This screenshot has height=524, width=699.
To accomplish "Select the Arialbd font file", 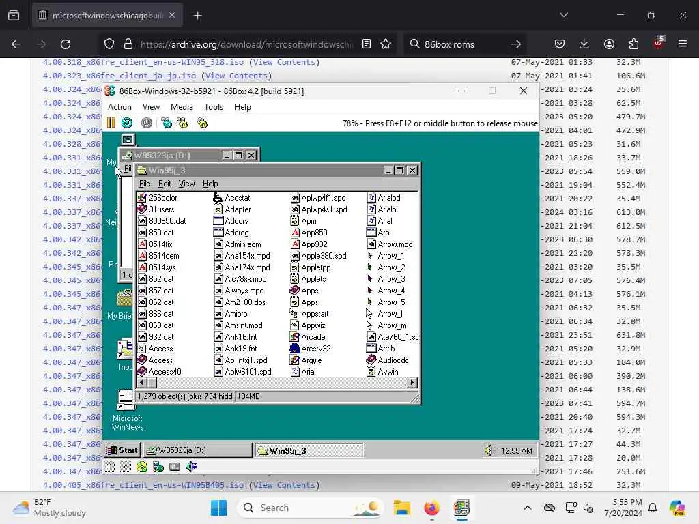I will coord(384,197).
